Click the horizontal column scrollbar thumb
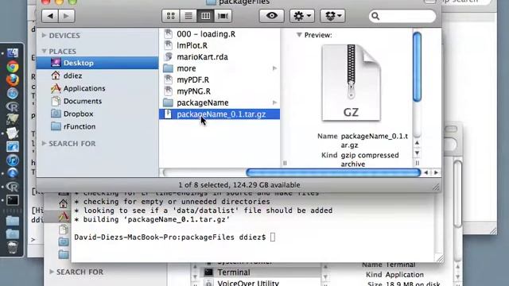Screen dimensions: 509x286 pyautogui.click(x=333, y=172)
